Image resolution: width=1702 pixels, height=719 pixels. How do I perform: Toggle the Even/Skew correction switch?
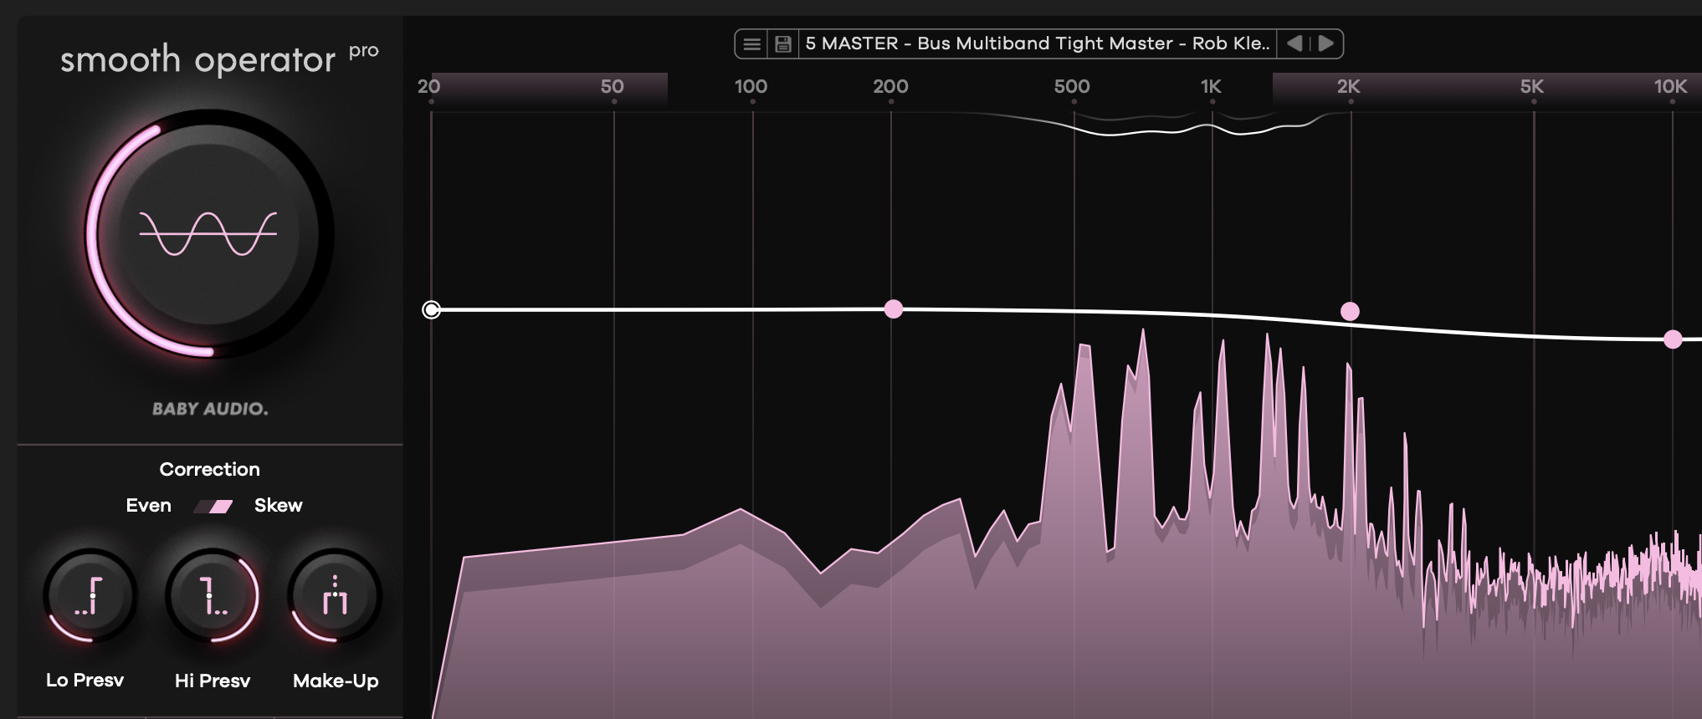point(213,506)
